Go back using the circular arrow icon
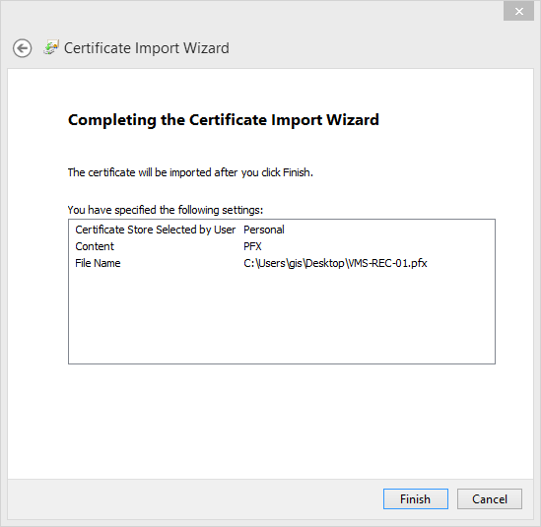 23,48
